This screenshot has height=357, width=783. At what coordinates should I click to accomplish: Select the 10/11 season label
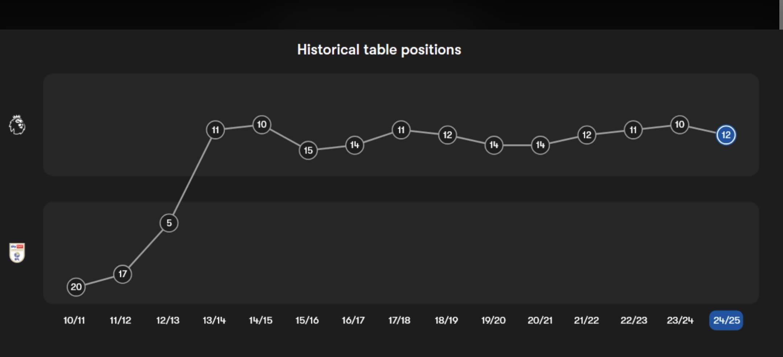[74, 320]
